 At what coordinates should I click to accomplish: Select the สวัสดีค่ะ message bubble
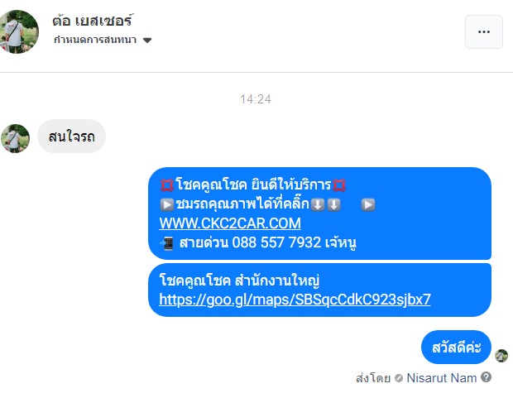point(457,347)
